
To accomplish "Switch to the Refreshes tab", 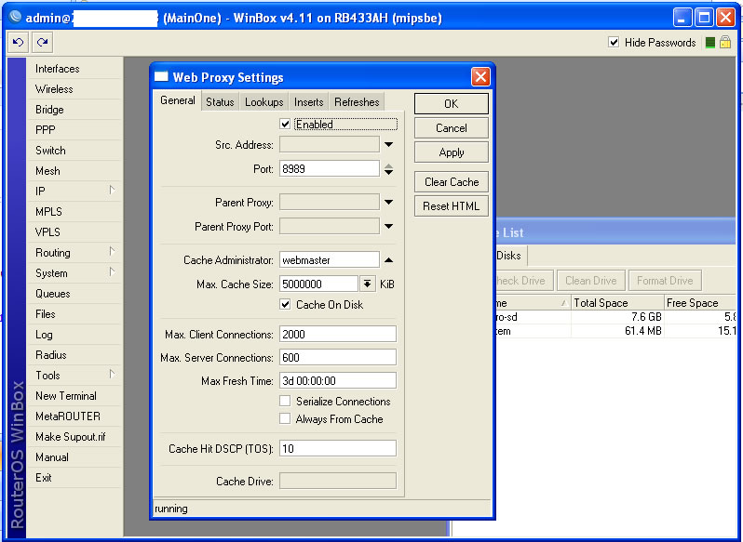I will pyautogui.click(x=357, y=102).
